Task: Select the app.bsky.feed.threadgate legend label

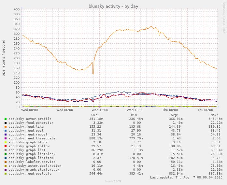Action: tap(32, 138)
